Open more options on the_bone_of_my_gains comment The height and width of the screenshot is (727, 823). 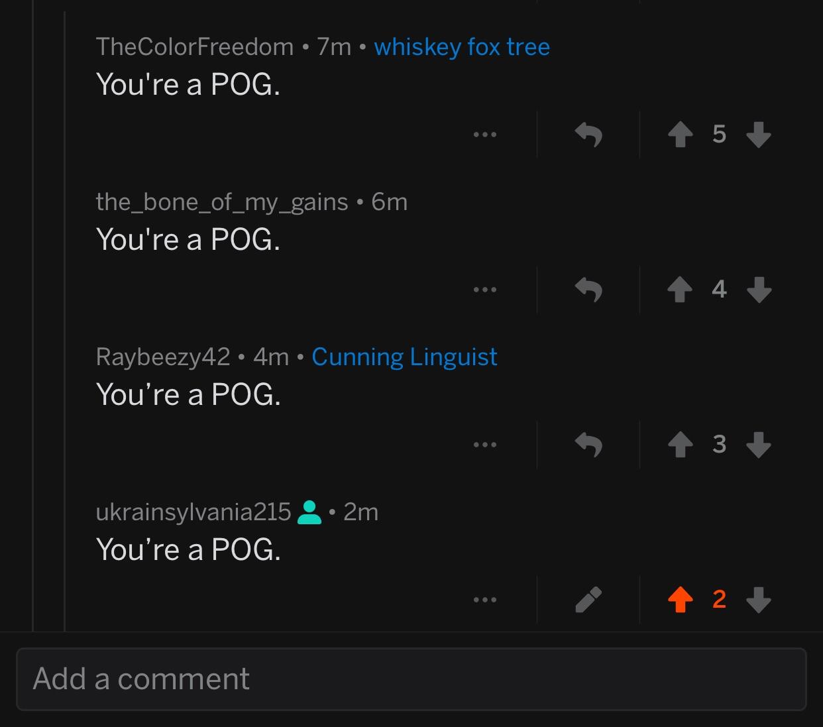tap(485, 290)
